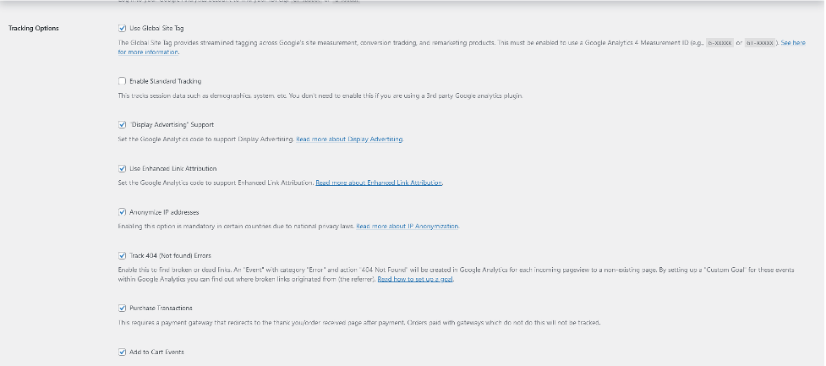The width and height of the screenshot is (826, 366).
Task: Click Read how to set up a goal
Action: (415, 279)
